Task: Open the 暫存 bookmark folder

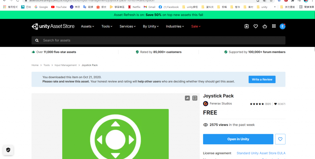Action: point(235,7)
